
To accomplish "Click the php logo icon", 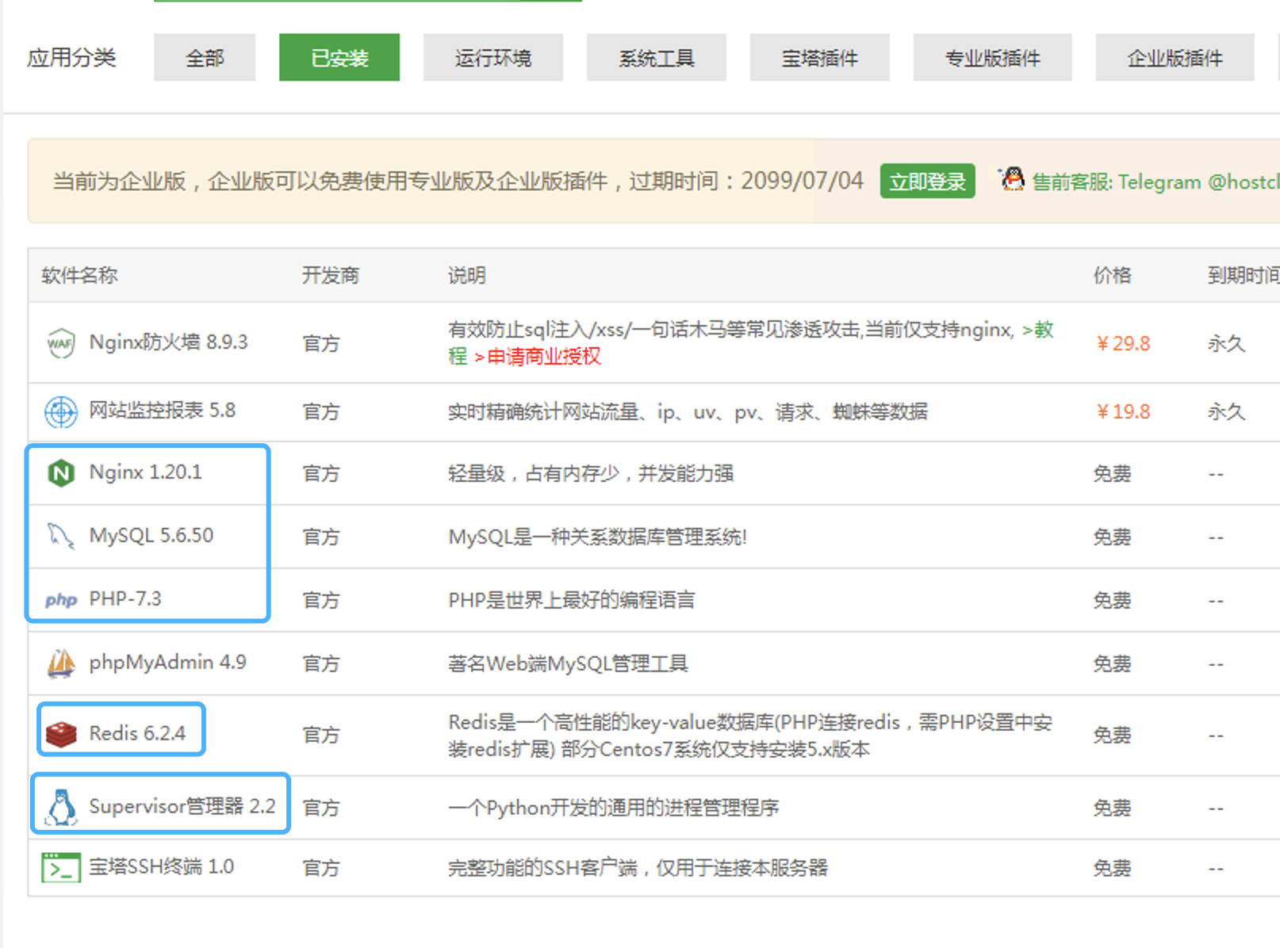I will tap(61, 600).
